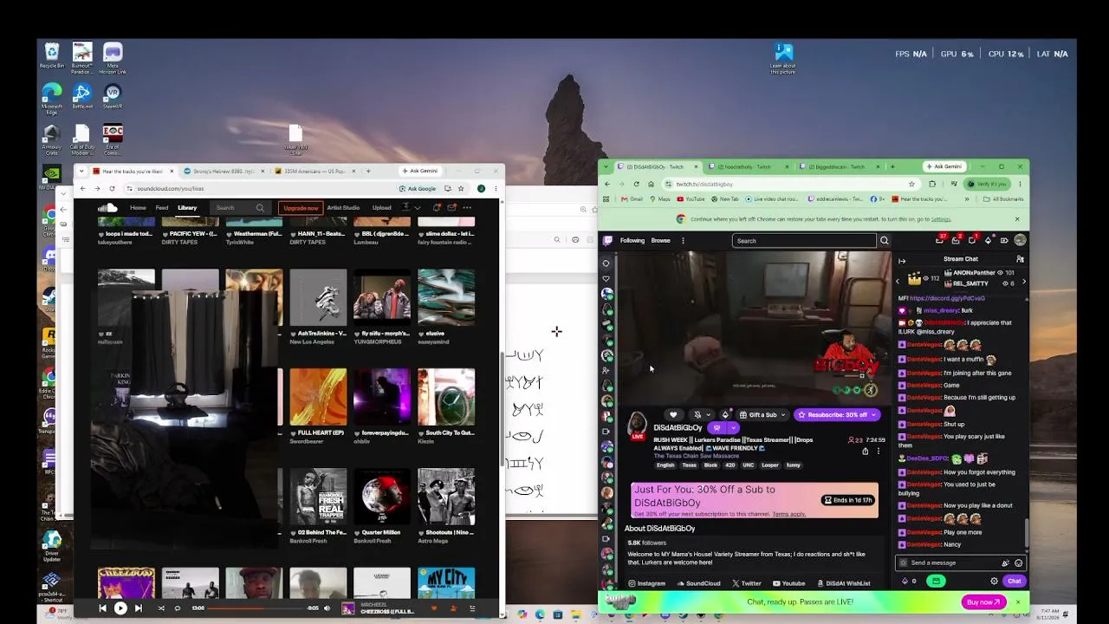Skip to next track in SoundCloud player
The height and width of the screenshot is (624, 1109).
tap(138, 608)
